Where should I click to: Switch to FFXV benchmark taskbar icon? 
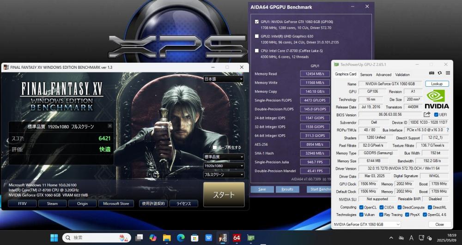click(223, 238)
